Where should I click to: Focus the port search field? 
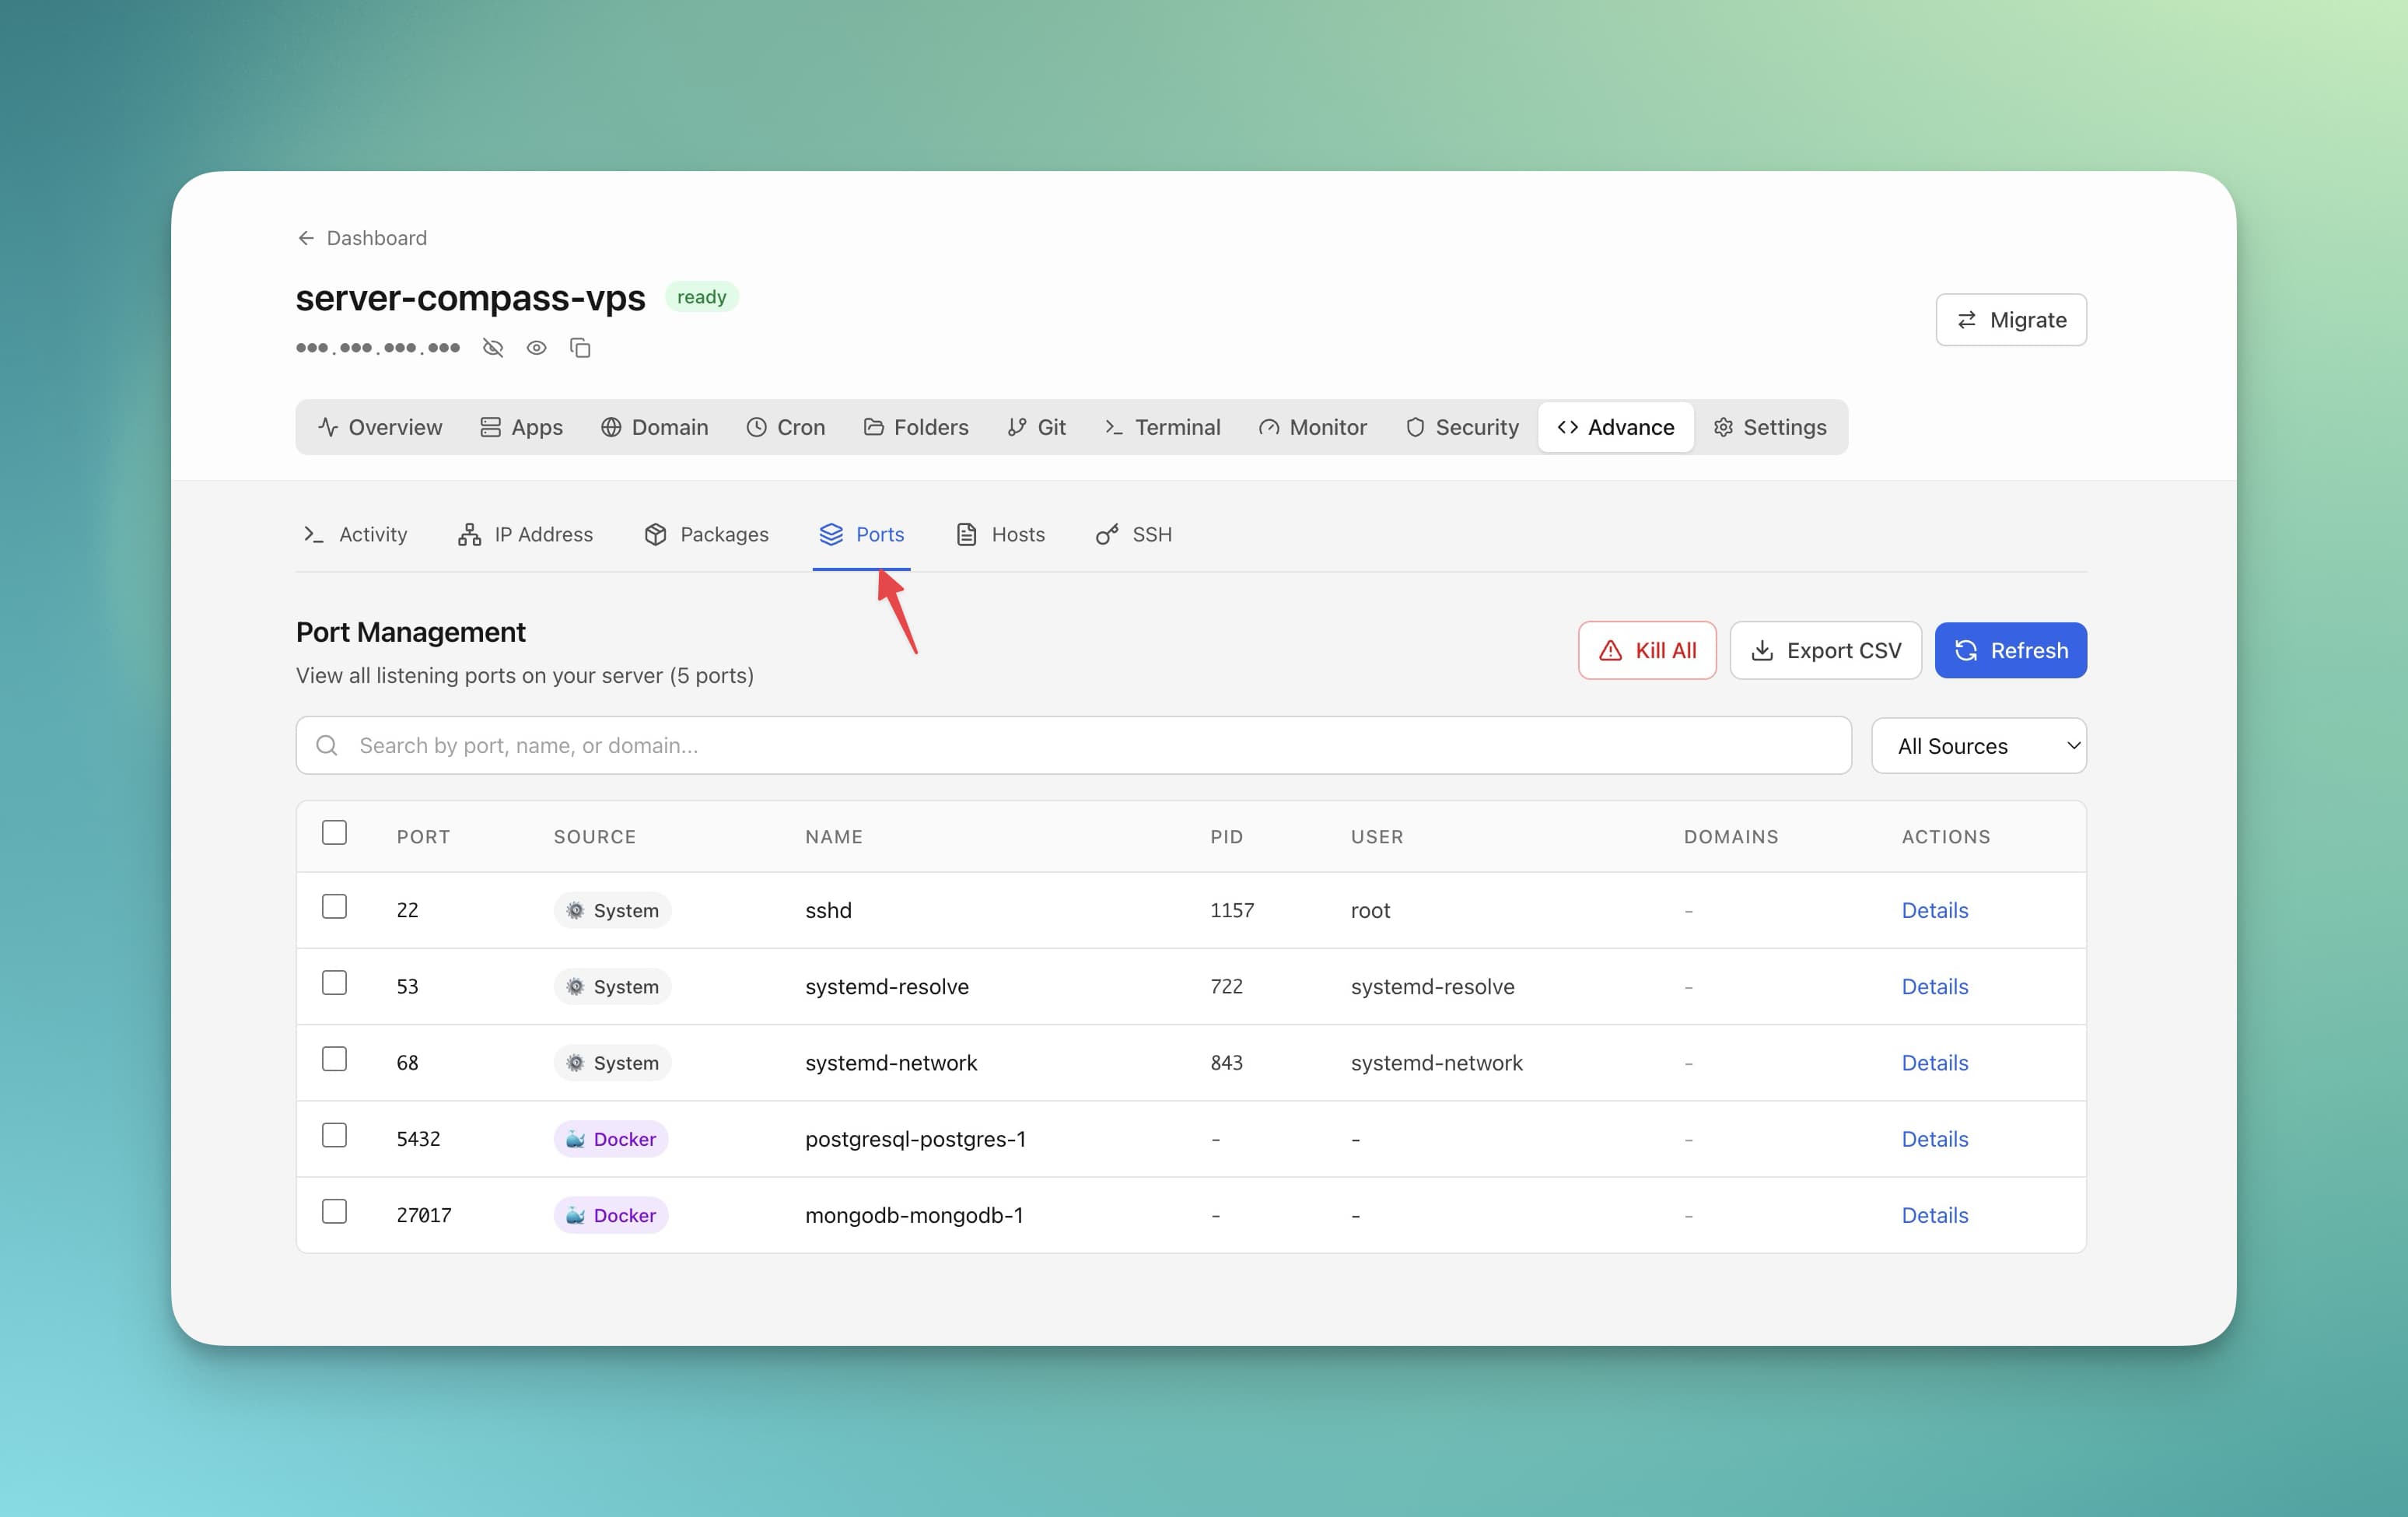[1090, 745]
